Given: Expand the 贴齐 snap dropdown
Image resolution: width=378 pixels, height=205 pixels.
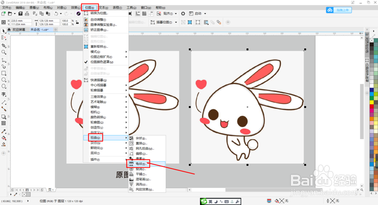Looking at the screenshot, I should tap(176, 14).
